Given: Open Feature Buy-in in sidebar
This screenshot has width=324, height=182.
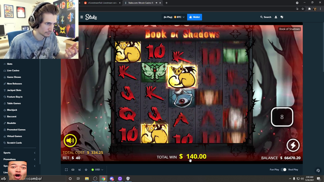Looking at the screenshot, I should pyautogui.click(x=15, y=97).
